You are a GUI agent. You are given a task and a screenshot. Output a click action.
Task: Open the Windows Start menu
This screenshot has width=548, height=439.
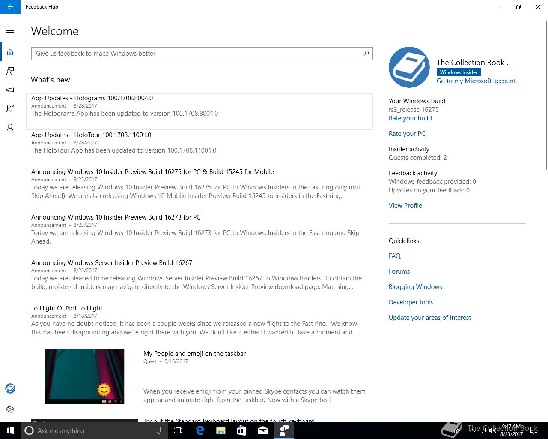point(10,430)
